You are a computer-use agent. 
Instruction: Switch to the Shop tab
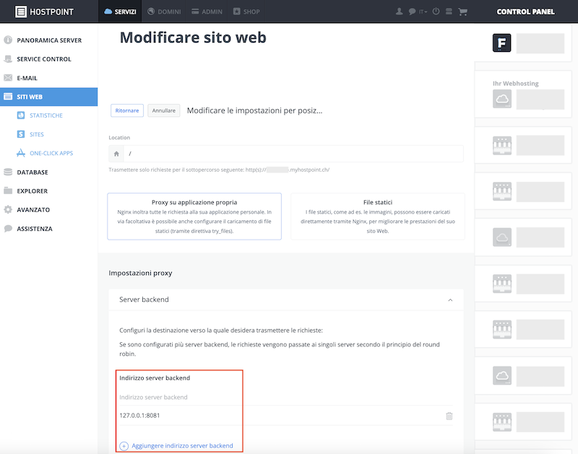[246, 12]
